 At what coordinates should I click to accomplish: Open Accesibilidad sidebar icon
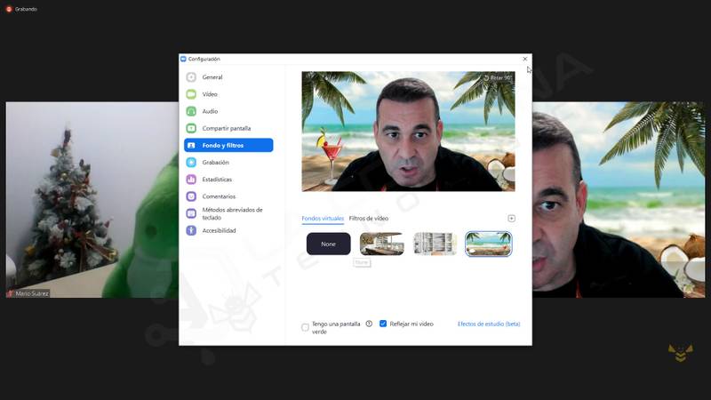191,230
